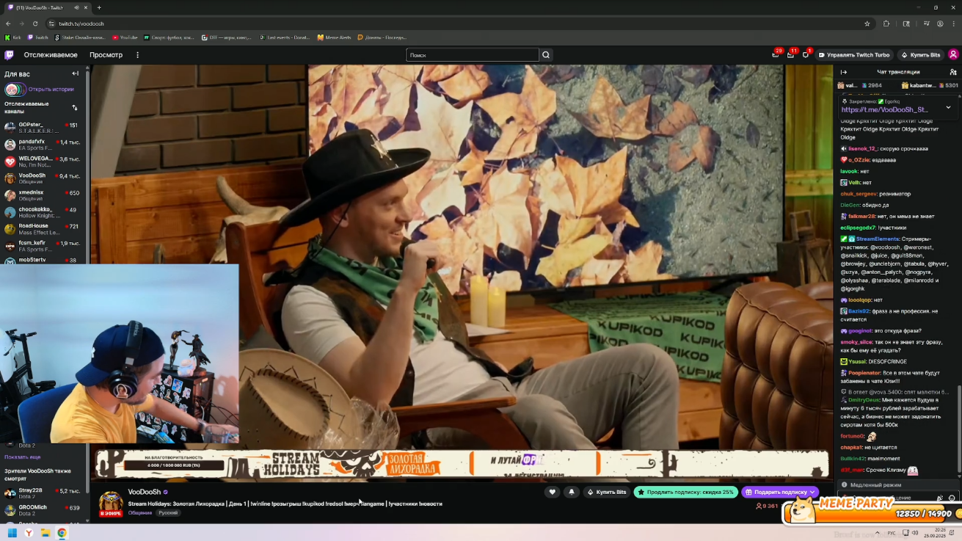962x541 pixels.
Task: Click the Twitch logo home icon
Action: [9, 55]
